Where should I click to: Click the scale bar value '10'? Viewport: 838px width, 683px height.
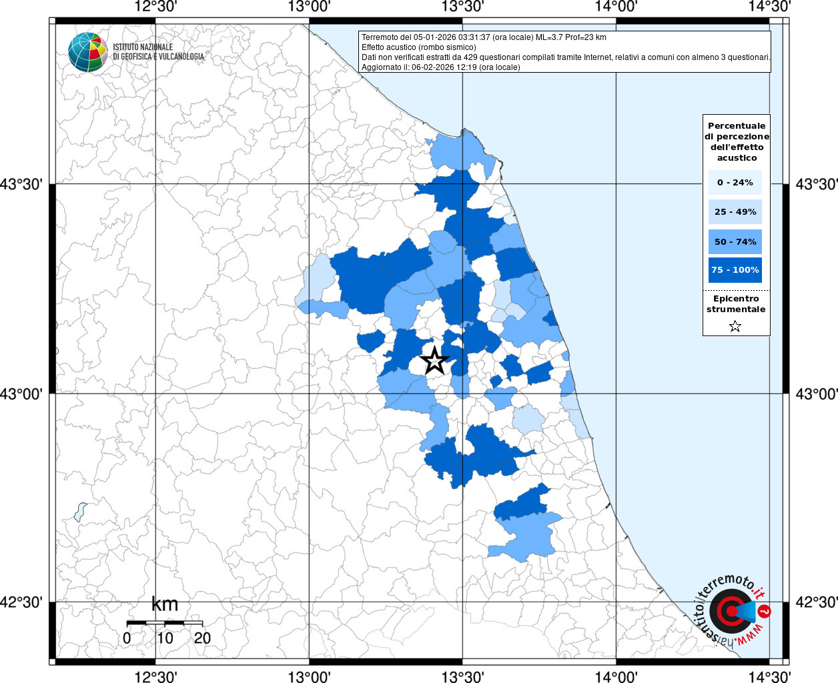164,638
